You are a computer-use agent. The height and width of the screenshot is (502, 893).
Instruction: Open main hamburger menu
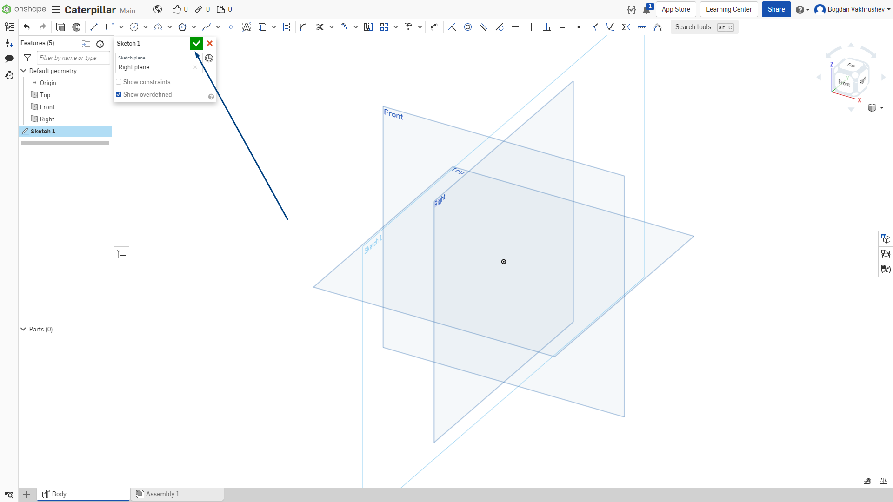(x=56, y=10)
